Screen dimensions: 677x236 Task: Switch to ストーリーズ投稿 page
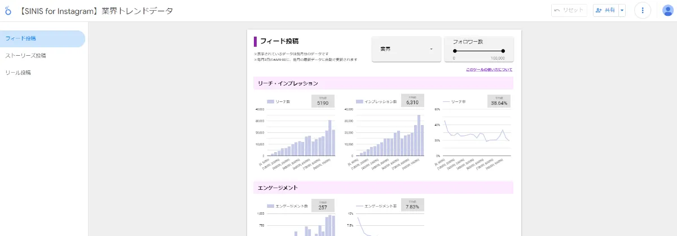point(26,56)
